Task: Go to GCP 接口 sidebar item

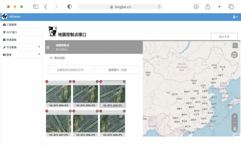Action: click(11, 32)
